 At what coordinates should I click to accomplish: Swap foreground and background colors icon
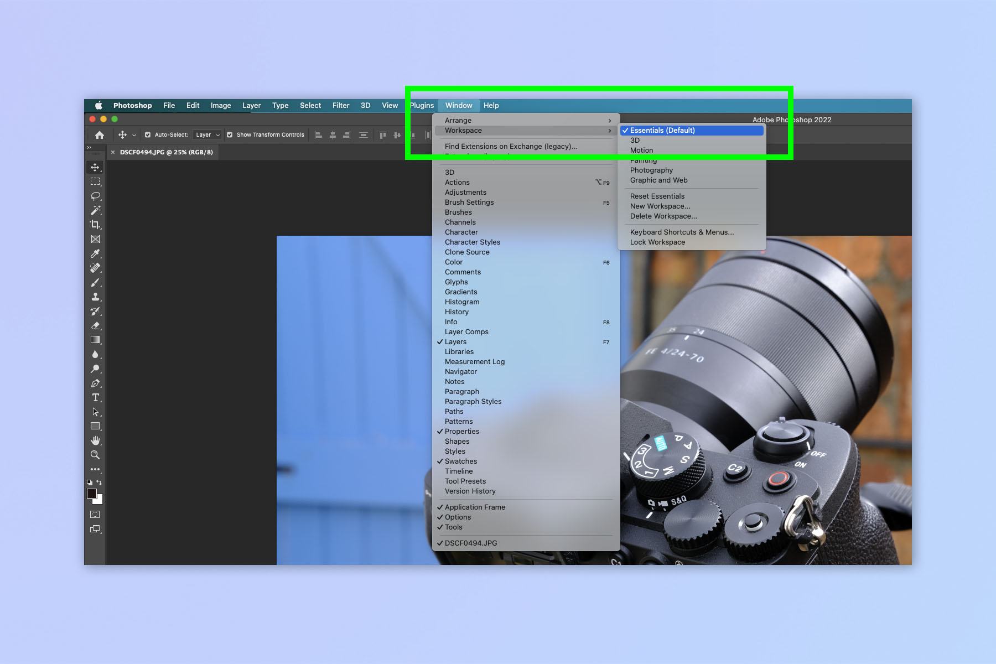pos(99,483)
